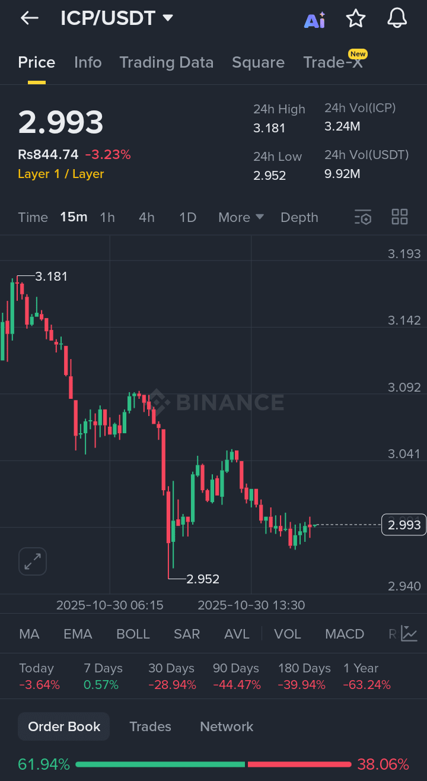
Task: Open the Depth chart view
Action: tap(299, 217)
